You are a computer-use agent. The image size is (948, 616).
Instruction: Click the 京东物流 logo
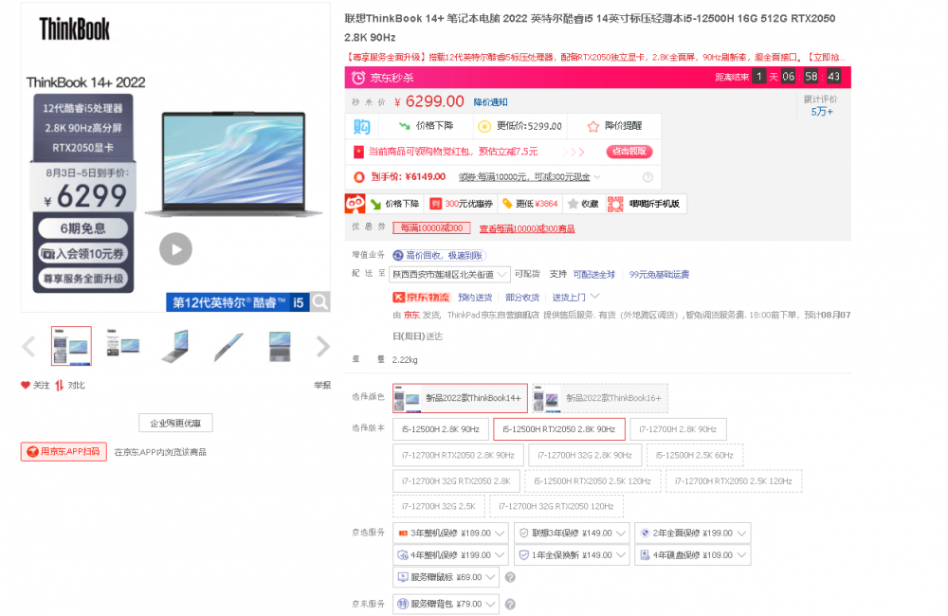tap(422, 298)
